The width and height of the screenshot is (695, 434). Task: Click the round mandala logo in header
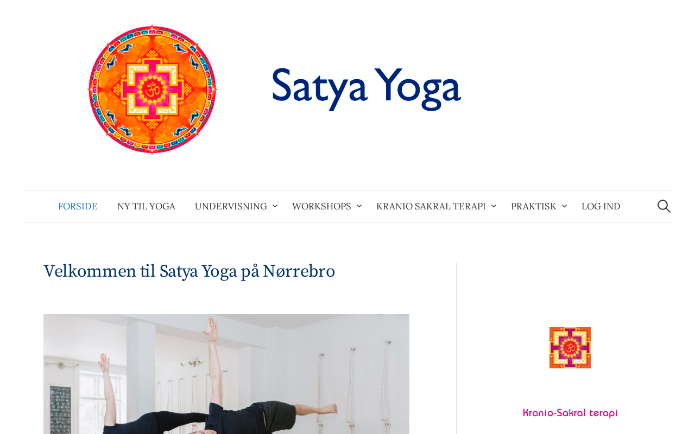click(152, 90)
